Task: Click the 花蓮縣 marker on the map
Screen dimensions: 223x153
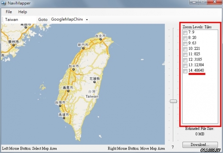Action: [94, 82]
